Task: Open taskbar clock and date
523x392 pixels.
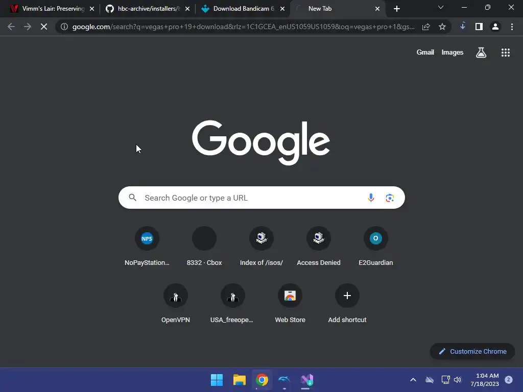Action: pyautogui.click(x=485, y=380)
